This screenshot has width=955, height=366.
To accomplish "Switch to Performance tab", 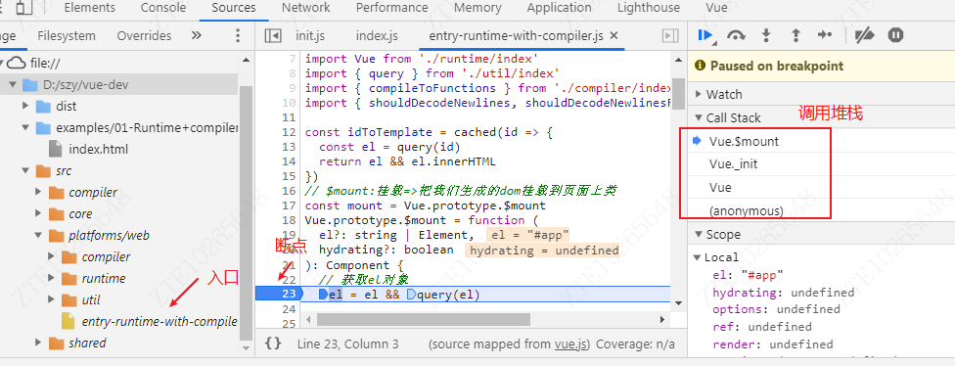I will (x=391, y=8).
